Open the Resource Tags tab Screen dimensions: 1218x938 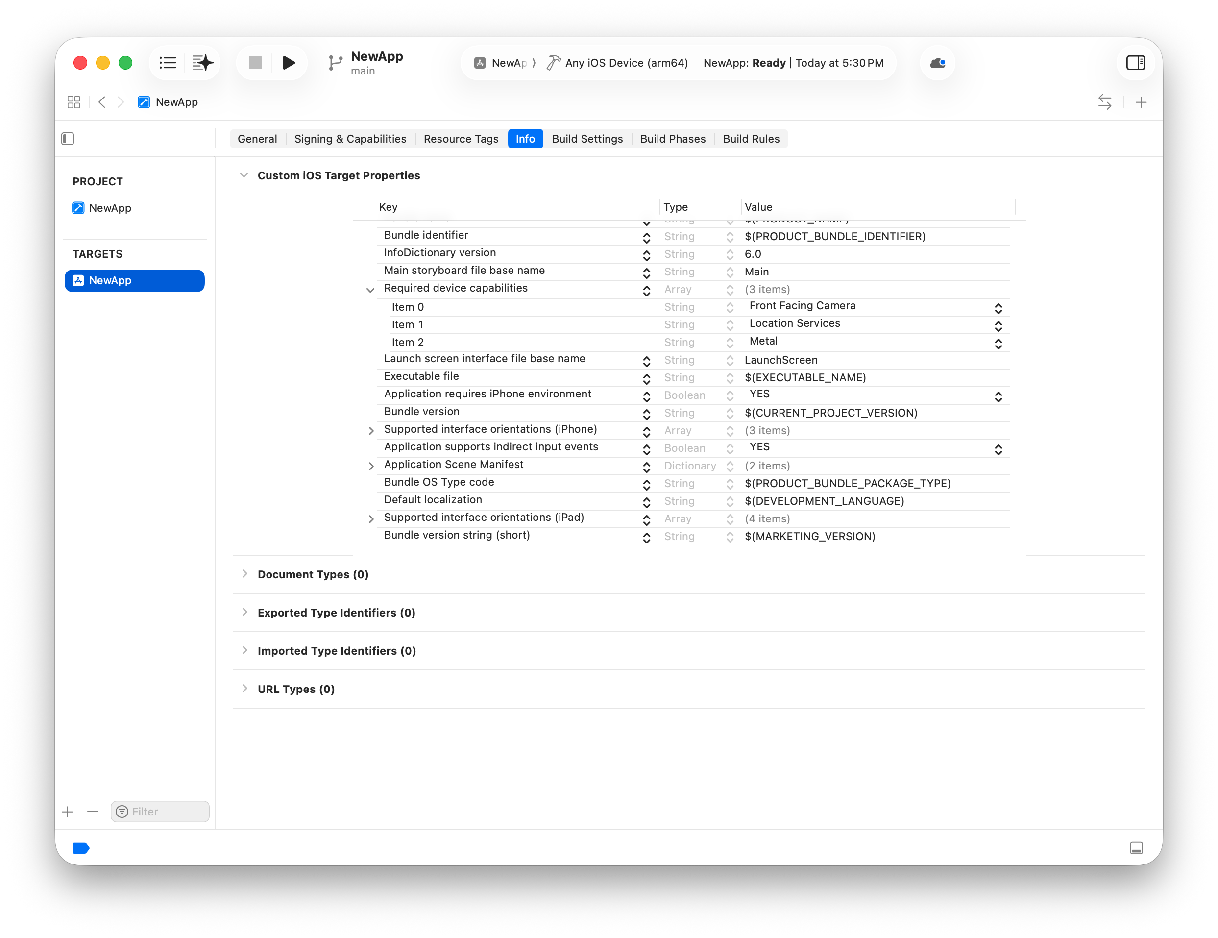[461, 139]
